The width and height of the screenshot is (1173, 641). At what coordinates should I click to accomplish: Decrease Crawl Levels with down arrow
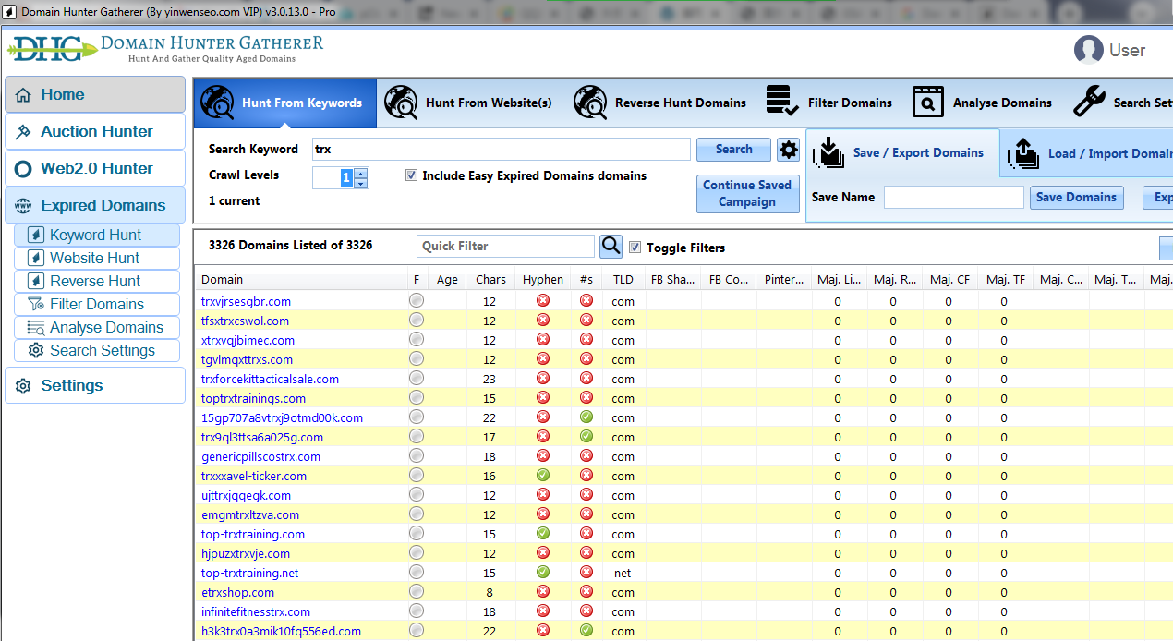pos(361,183)
